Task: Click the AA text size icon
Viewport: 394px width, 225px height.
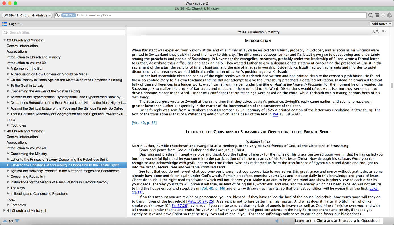Action: [376, 31]
